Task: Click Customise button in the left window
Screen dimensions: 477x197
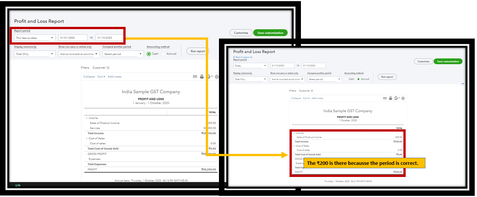Action: click(x=241, y=33)
